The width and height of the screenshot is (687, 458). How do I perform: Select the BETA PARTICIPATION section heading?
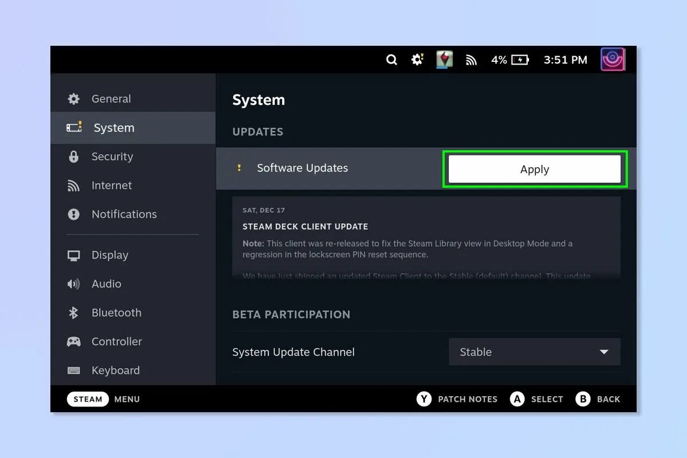tap(291, 314)
